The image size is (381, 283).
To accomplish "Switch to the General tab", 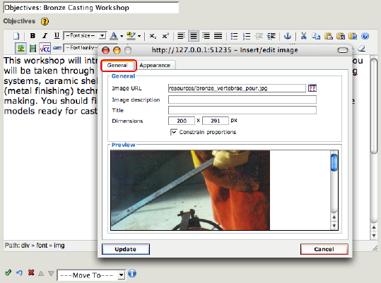I will click(x=117, y=65).
